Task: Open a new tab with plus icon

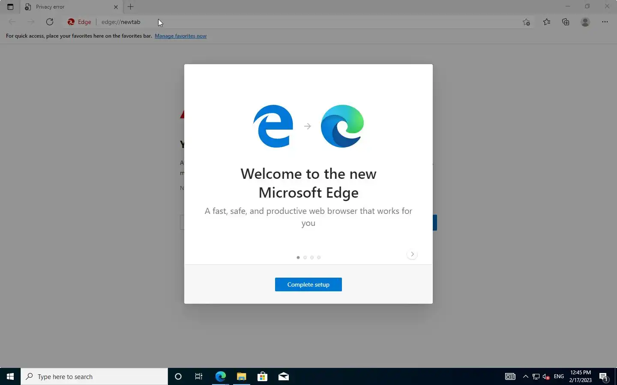Action: pos(131,7)
